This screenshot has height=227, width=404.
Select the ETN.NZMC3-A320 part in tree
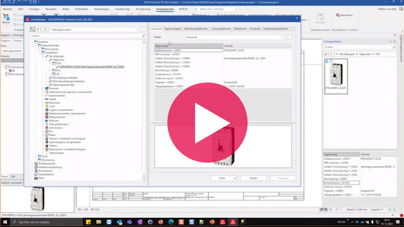pyautogui.click(x=92, y=67)
